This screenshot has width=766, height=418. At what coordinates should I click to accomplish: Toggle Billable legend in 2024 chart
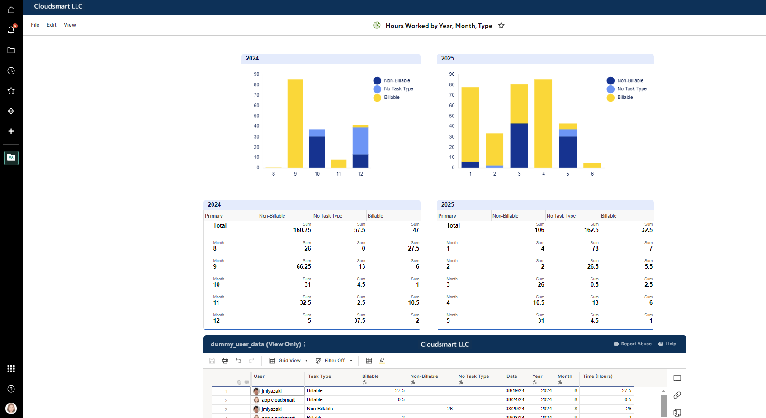387,98
